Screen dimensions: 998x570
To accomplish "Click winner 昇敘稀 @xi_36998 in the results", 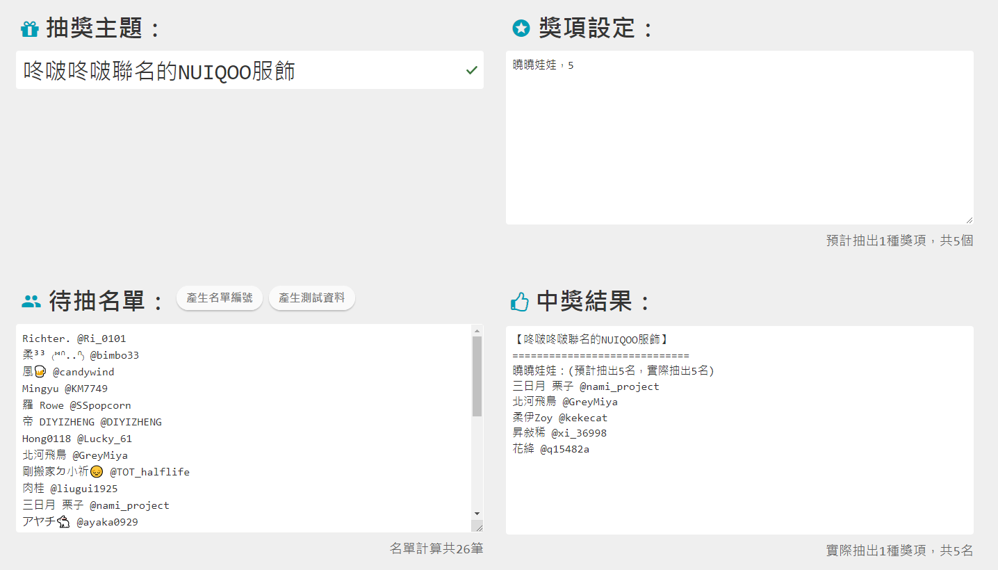I will 559,433.
